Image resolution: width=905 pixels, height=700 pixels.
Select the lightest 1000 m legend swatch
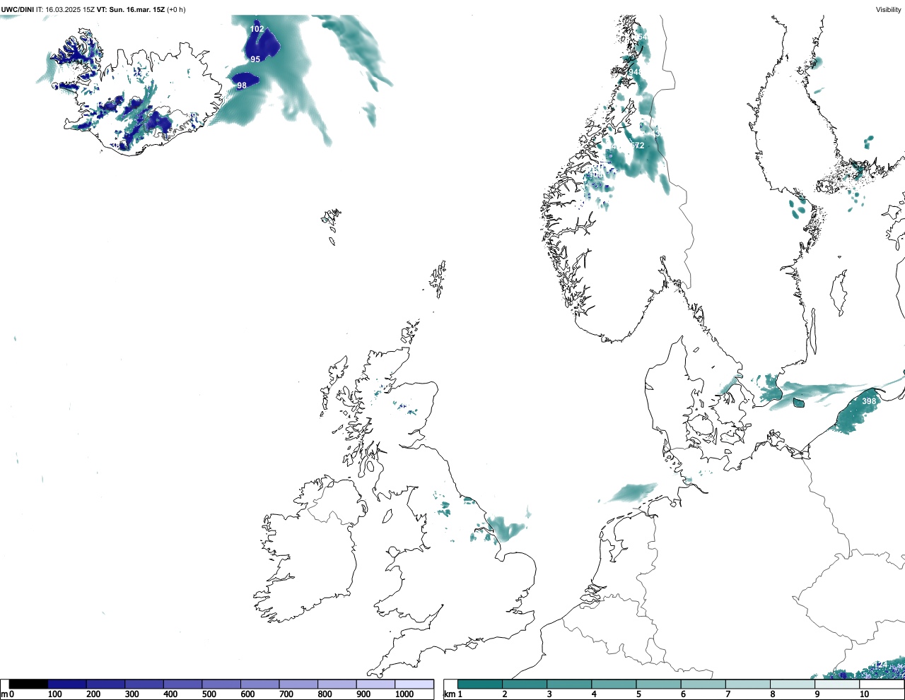(414, 684)
